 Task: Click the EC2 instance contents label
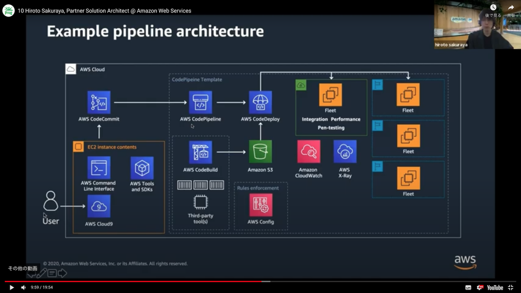tap(112, 147)
